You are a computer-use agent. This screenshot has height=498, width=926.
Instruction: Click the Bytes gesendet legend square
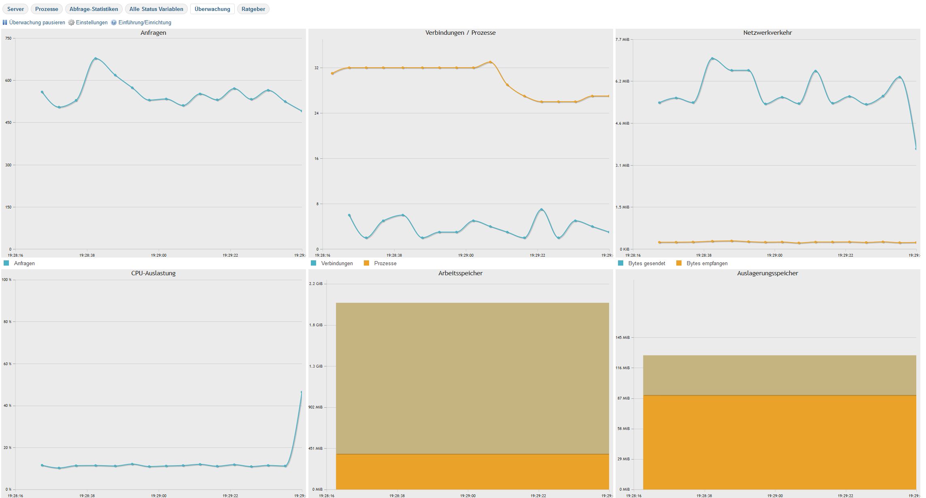point(621,263)
